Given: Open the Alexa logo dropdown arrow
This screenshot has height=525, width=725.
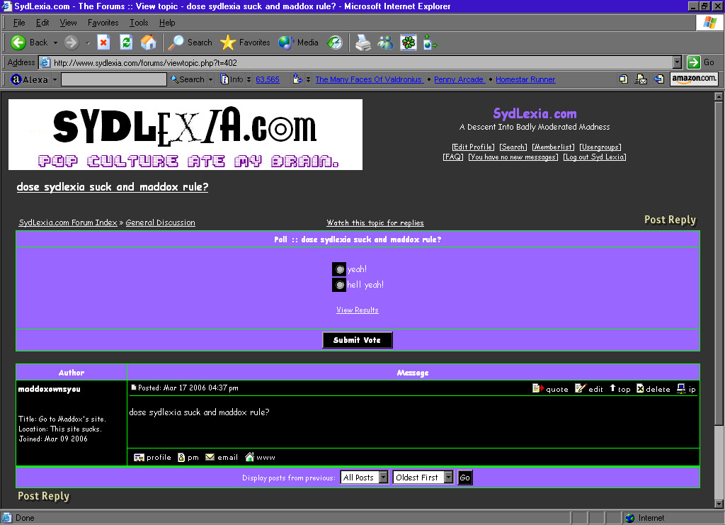Looking at the screenshot, I should click(x=55, y=79).
